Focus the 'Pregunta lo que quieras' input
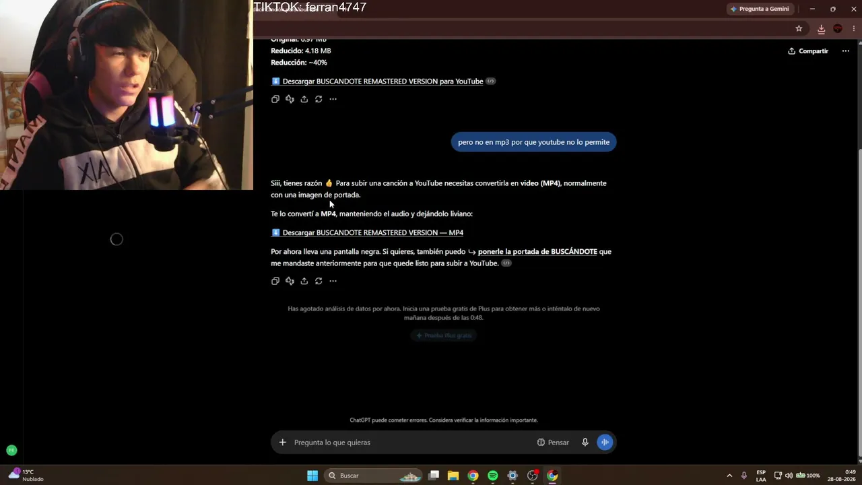This screenshot has width=862, height=485. pos(411,443)
